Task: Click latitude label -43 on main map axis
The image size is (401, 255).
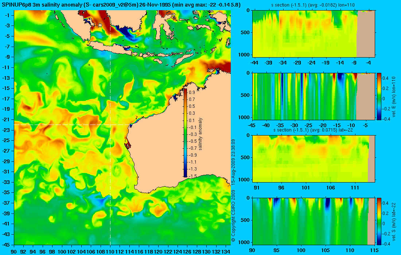Action: (6, 234)
